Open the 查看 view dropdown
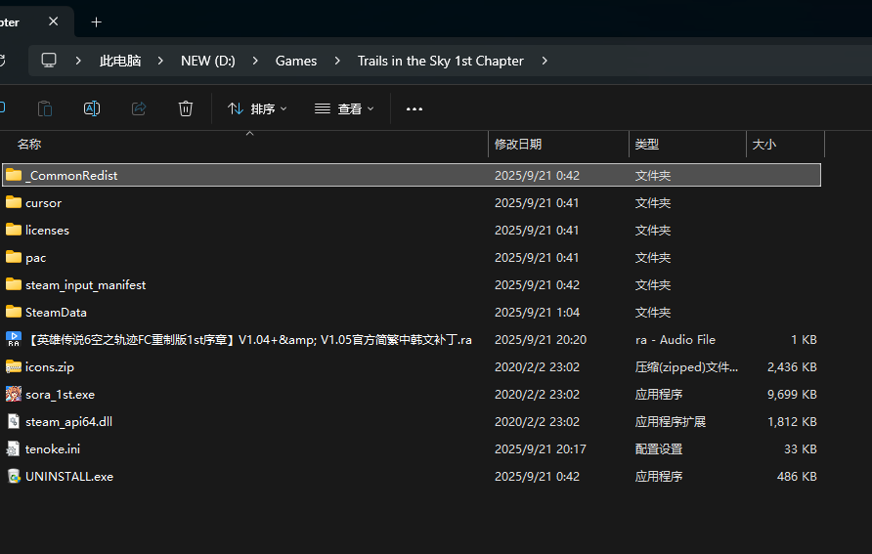The image size is (872, 554). [344, 108]
